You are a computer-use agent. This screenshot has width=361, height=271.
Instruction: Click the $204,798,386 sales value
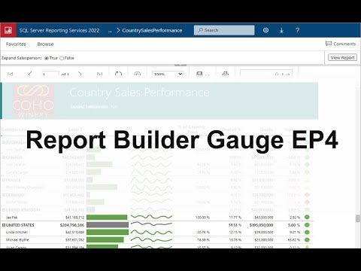(x=72, y=225)
